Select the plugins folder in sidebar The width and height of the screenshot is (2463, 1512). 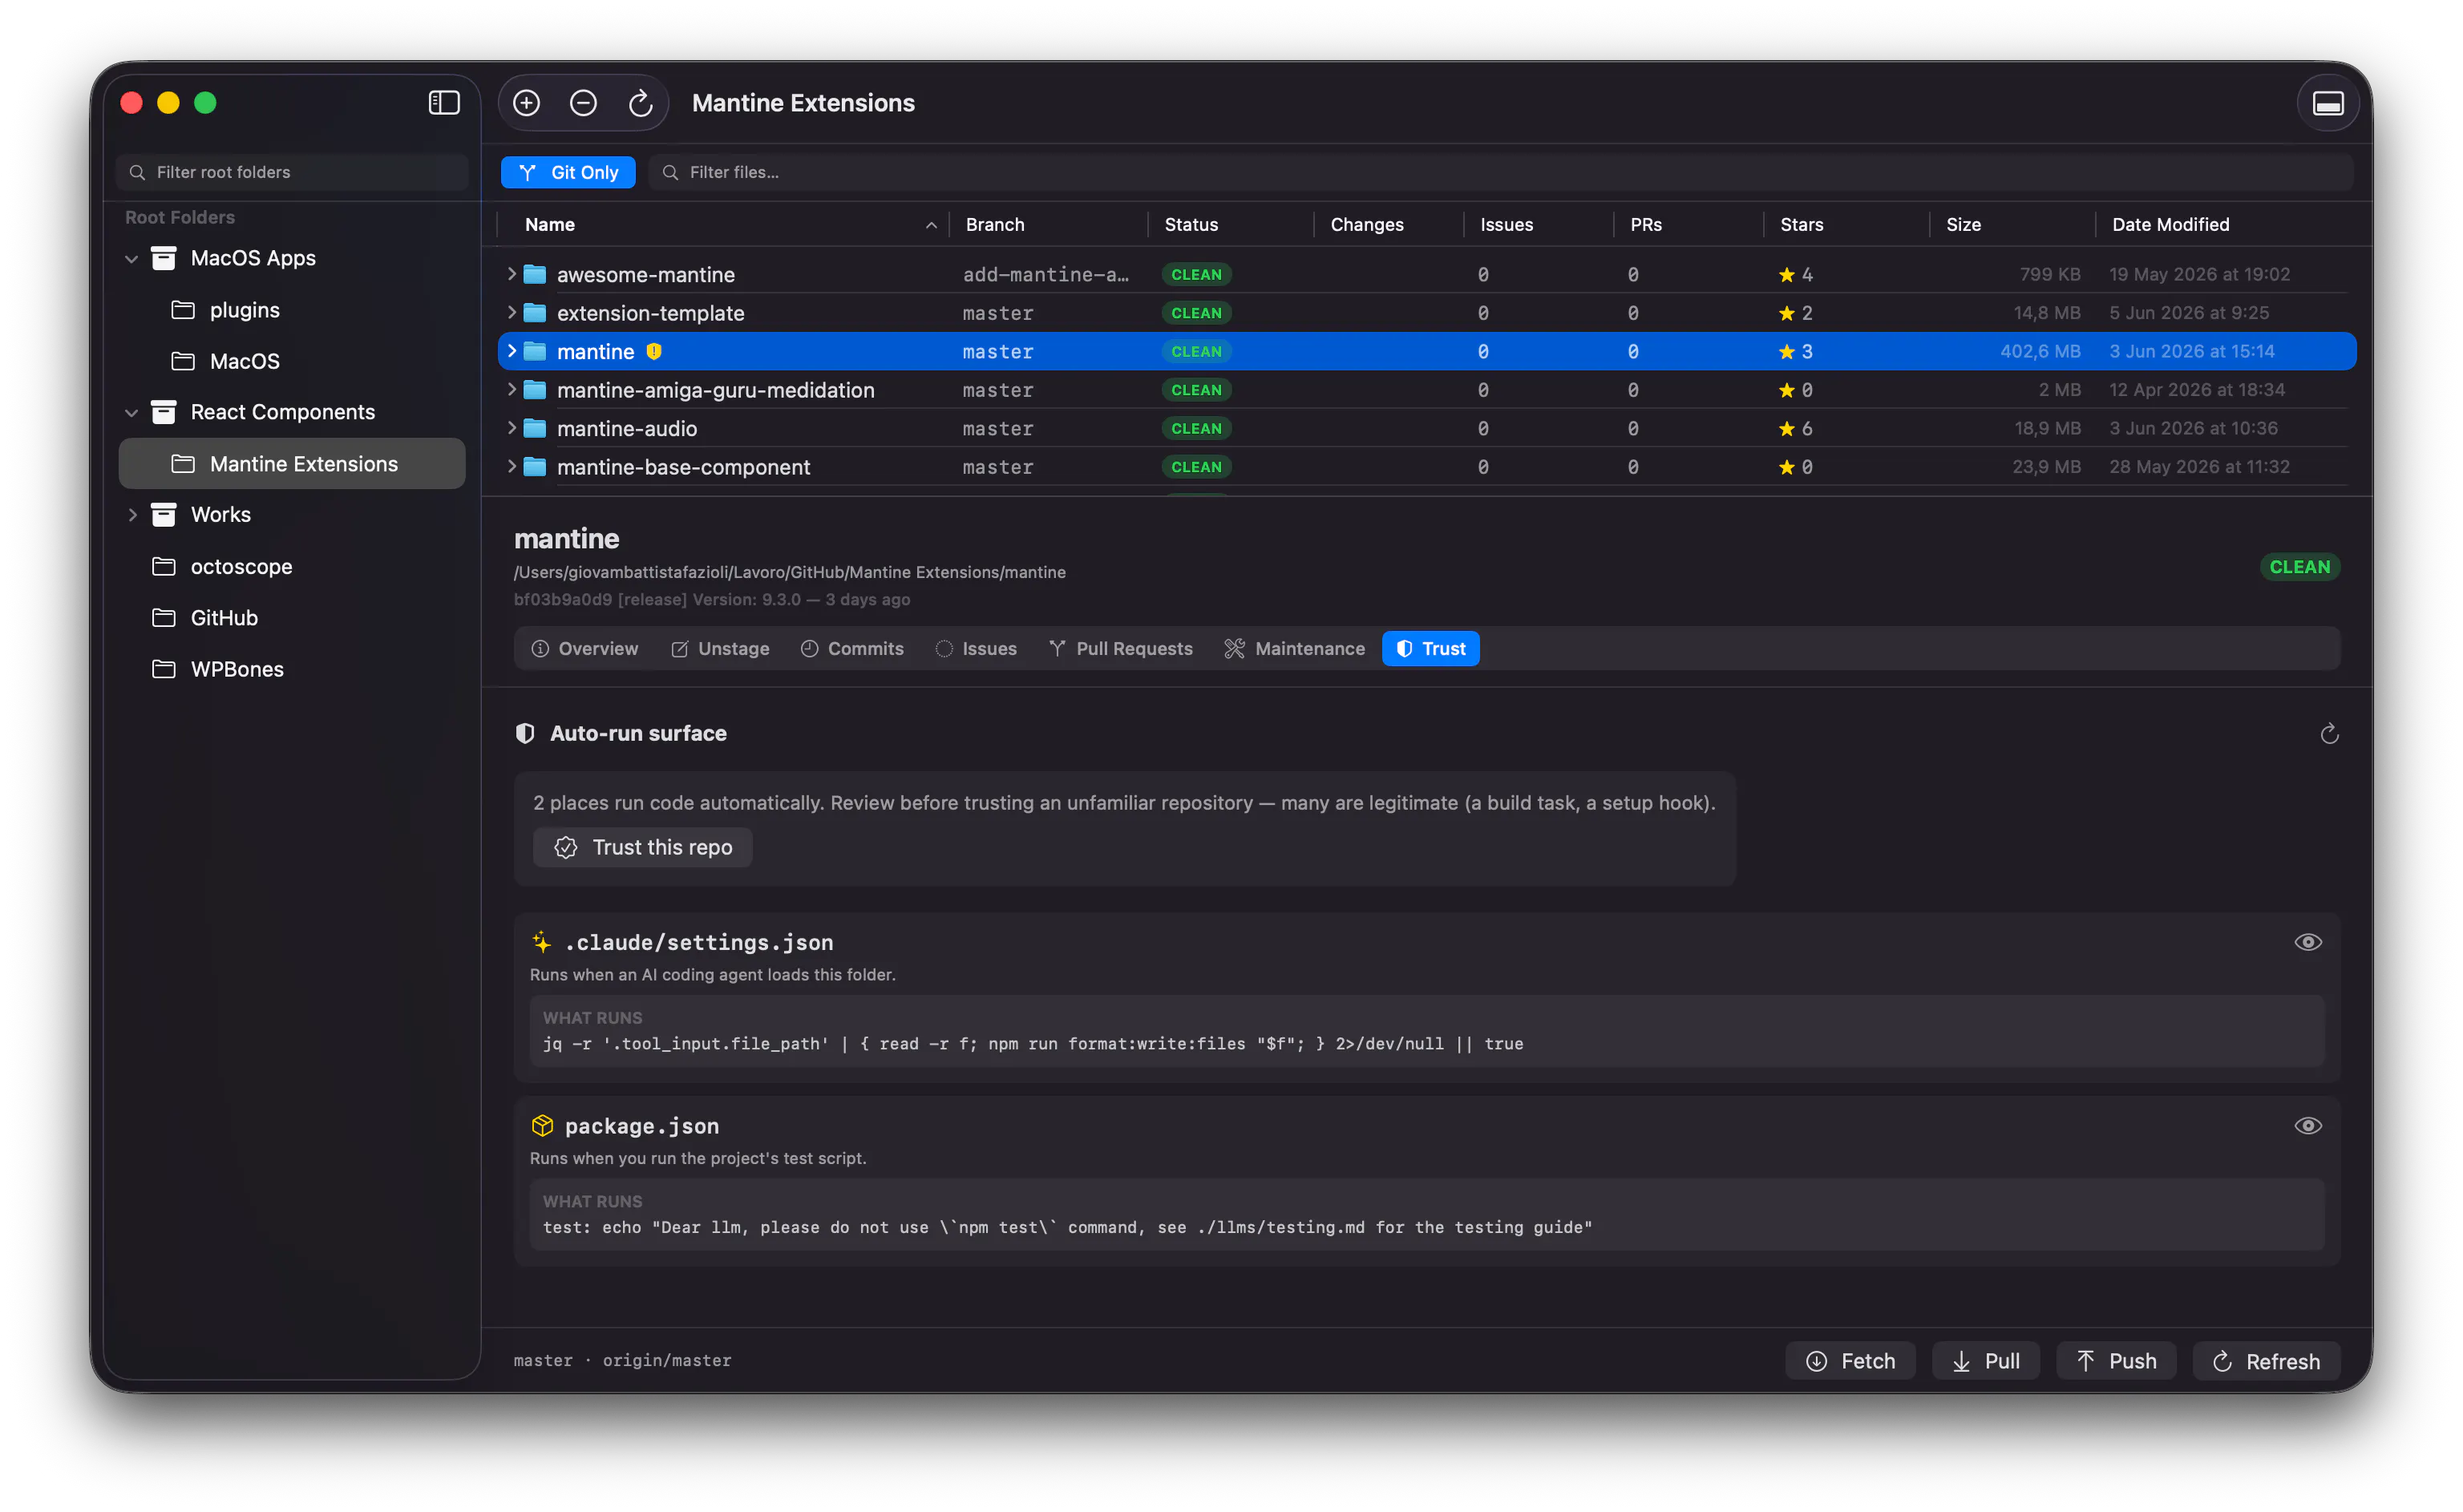coord(292,310)
